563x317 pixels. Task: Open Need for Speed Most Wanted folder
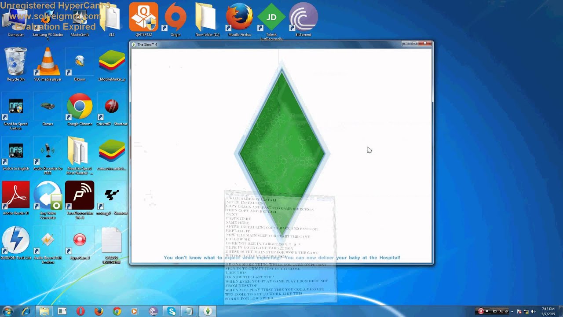coord(80,155)
